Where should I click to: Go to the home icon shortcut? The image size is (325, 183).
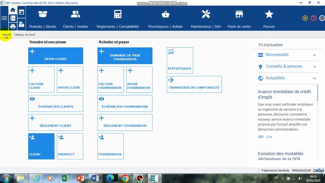(x=13, y=10)
